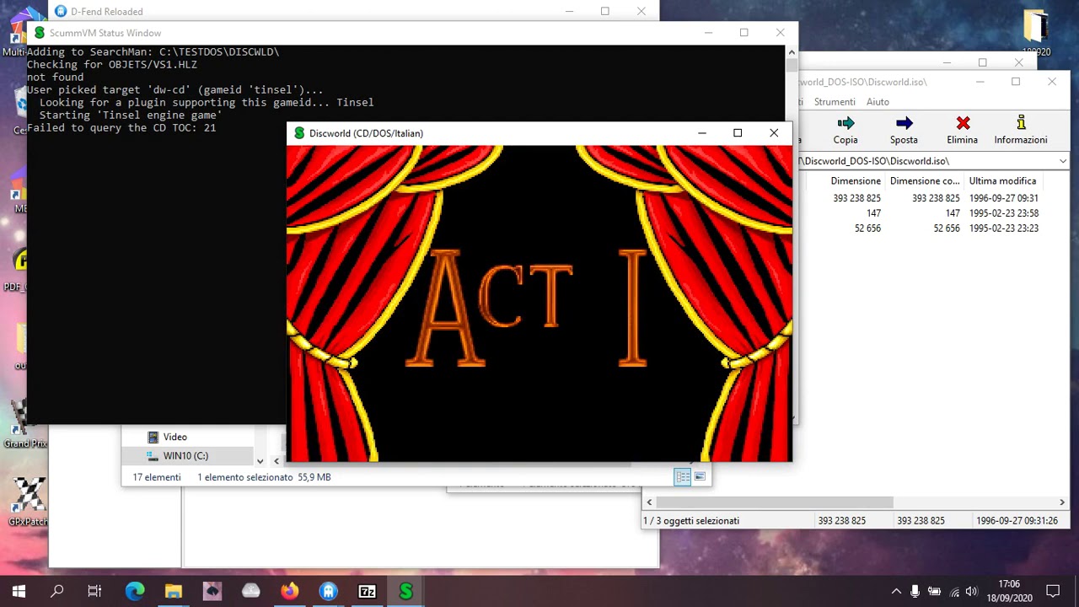Open File Explorer from taskbar
The height and width of the screenshot is (607, 1079).
(x=174, y=591)
